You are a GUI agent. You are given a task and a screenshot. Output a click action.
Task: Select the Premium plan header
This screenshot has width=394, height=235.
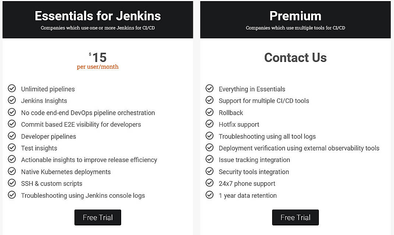pyautogui.click(x=295, y=16)
